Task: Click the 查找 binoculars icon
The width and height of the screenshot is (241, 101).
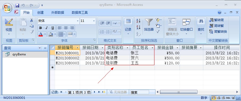Action: pyautogui.click(x=201, y=21)
